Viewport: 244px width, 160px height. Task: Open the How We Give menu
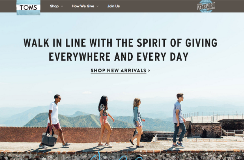[83, 6]
